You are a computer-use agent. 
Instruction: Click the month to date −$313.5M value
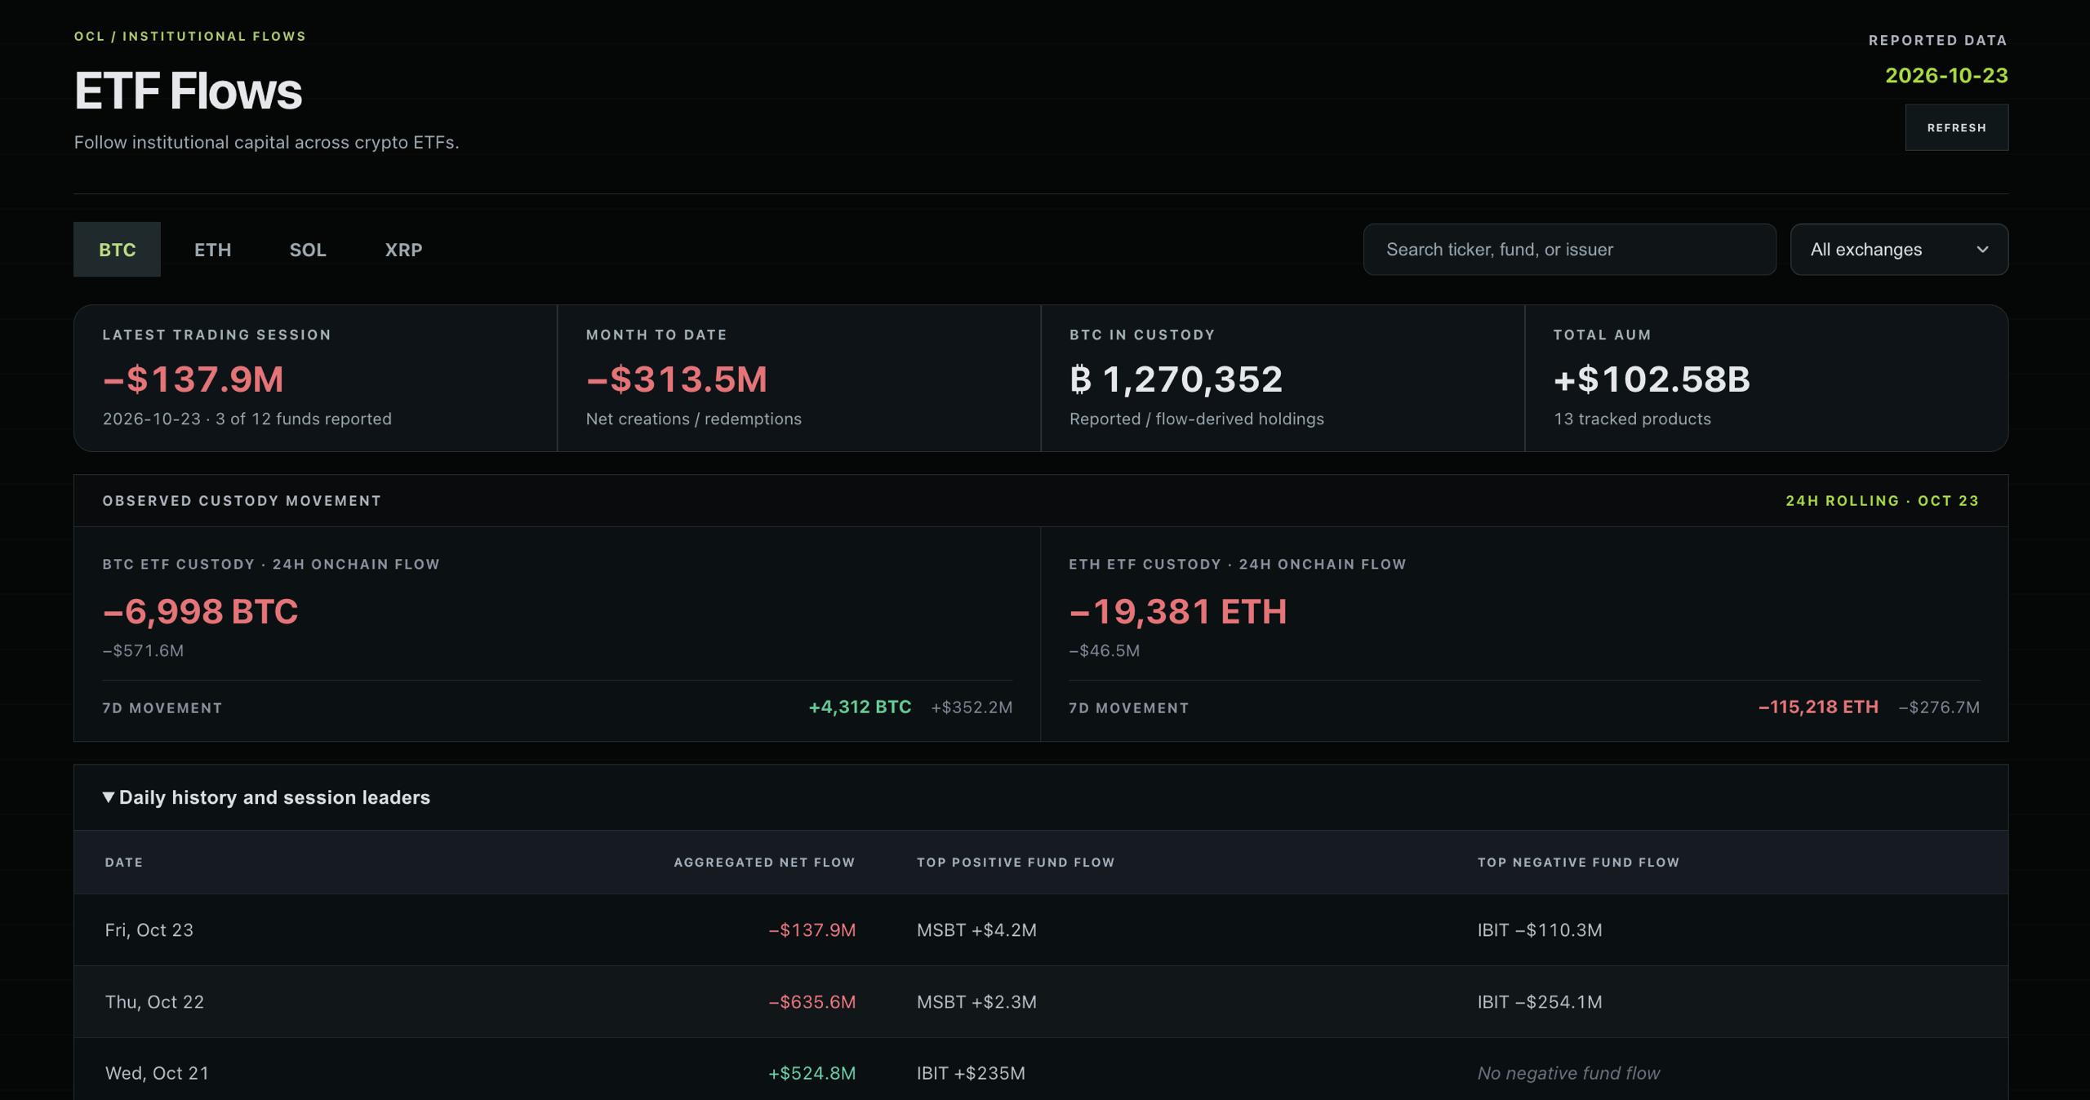pyautogui.click(x=677, y=379)
